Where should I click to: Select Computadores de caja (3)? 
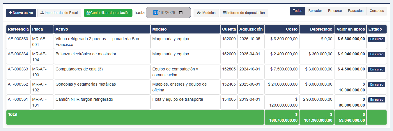[x=79, y=69]
